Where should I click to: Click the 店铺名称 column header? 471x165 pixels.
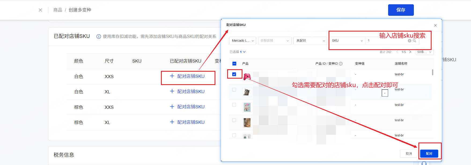click(401, 64)
